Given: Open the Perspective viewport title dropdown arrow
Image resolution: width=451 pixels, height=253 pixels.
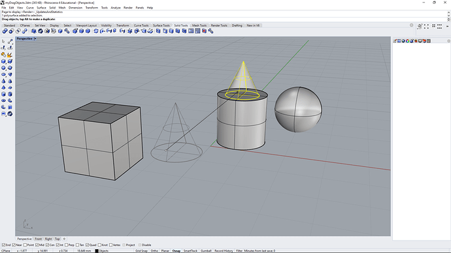Looking at the screenshot, I should click(x=35, y=38).
